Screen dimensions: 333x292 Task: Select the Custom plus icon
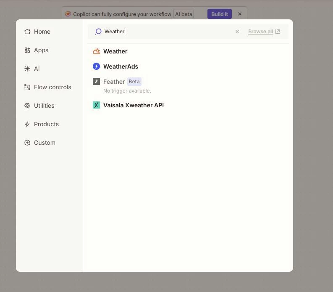click(x=27, y=143)
